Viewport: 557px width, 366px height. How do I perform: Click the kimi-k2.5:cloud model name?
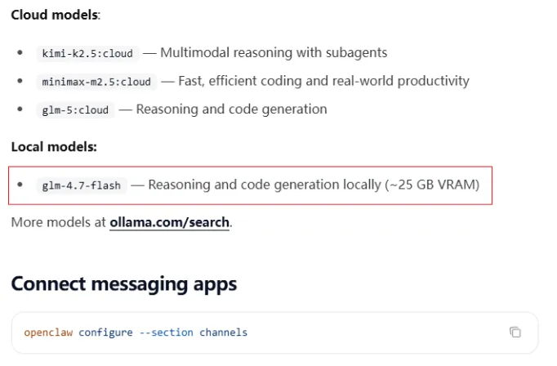[87, 53]
